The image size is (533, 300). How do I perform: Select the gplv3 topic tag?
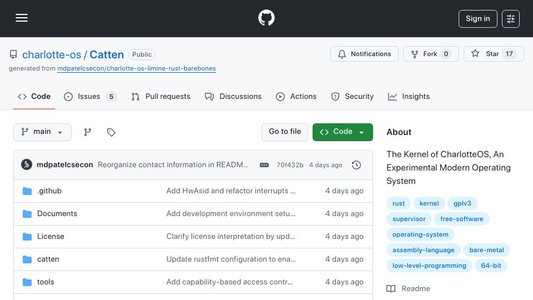462,203
